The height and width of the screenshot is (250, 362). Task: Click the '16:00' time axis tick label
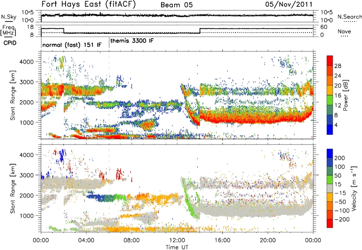click(x=222, y=241)
